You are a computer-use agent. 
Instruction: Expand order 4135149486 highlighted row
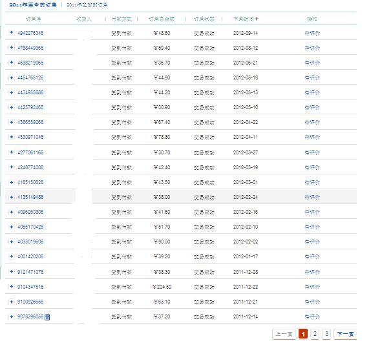pyautogui.click(x=12, y=197)
